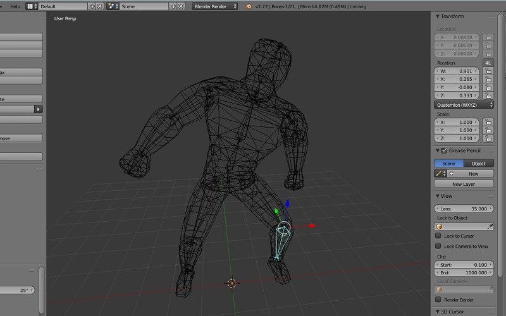The height and width of the screenshot is (316, 506).
Task: Collapse the Transform panel
Action: (452, 16)
